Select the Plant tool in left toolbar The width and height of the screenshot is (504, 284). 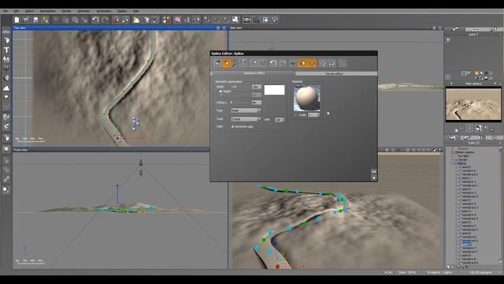[6, 69]
